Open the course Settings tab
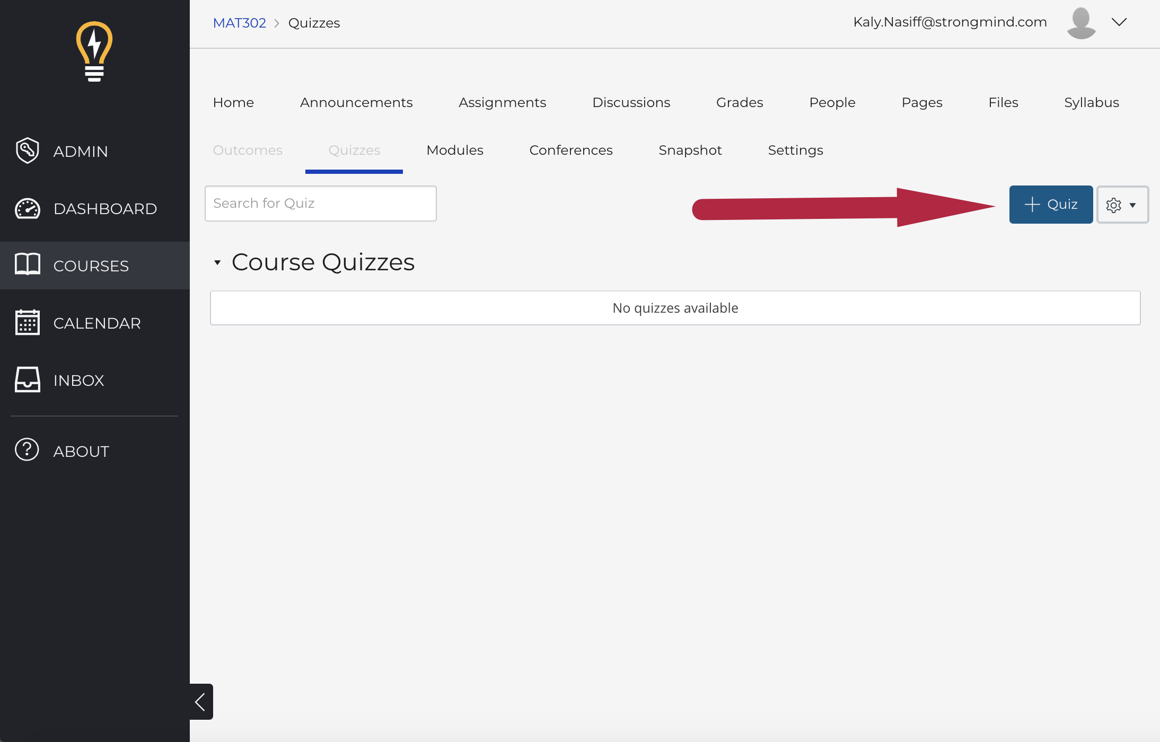 pos(795,150)
